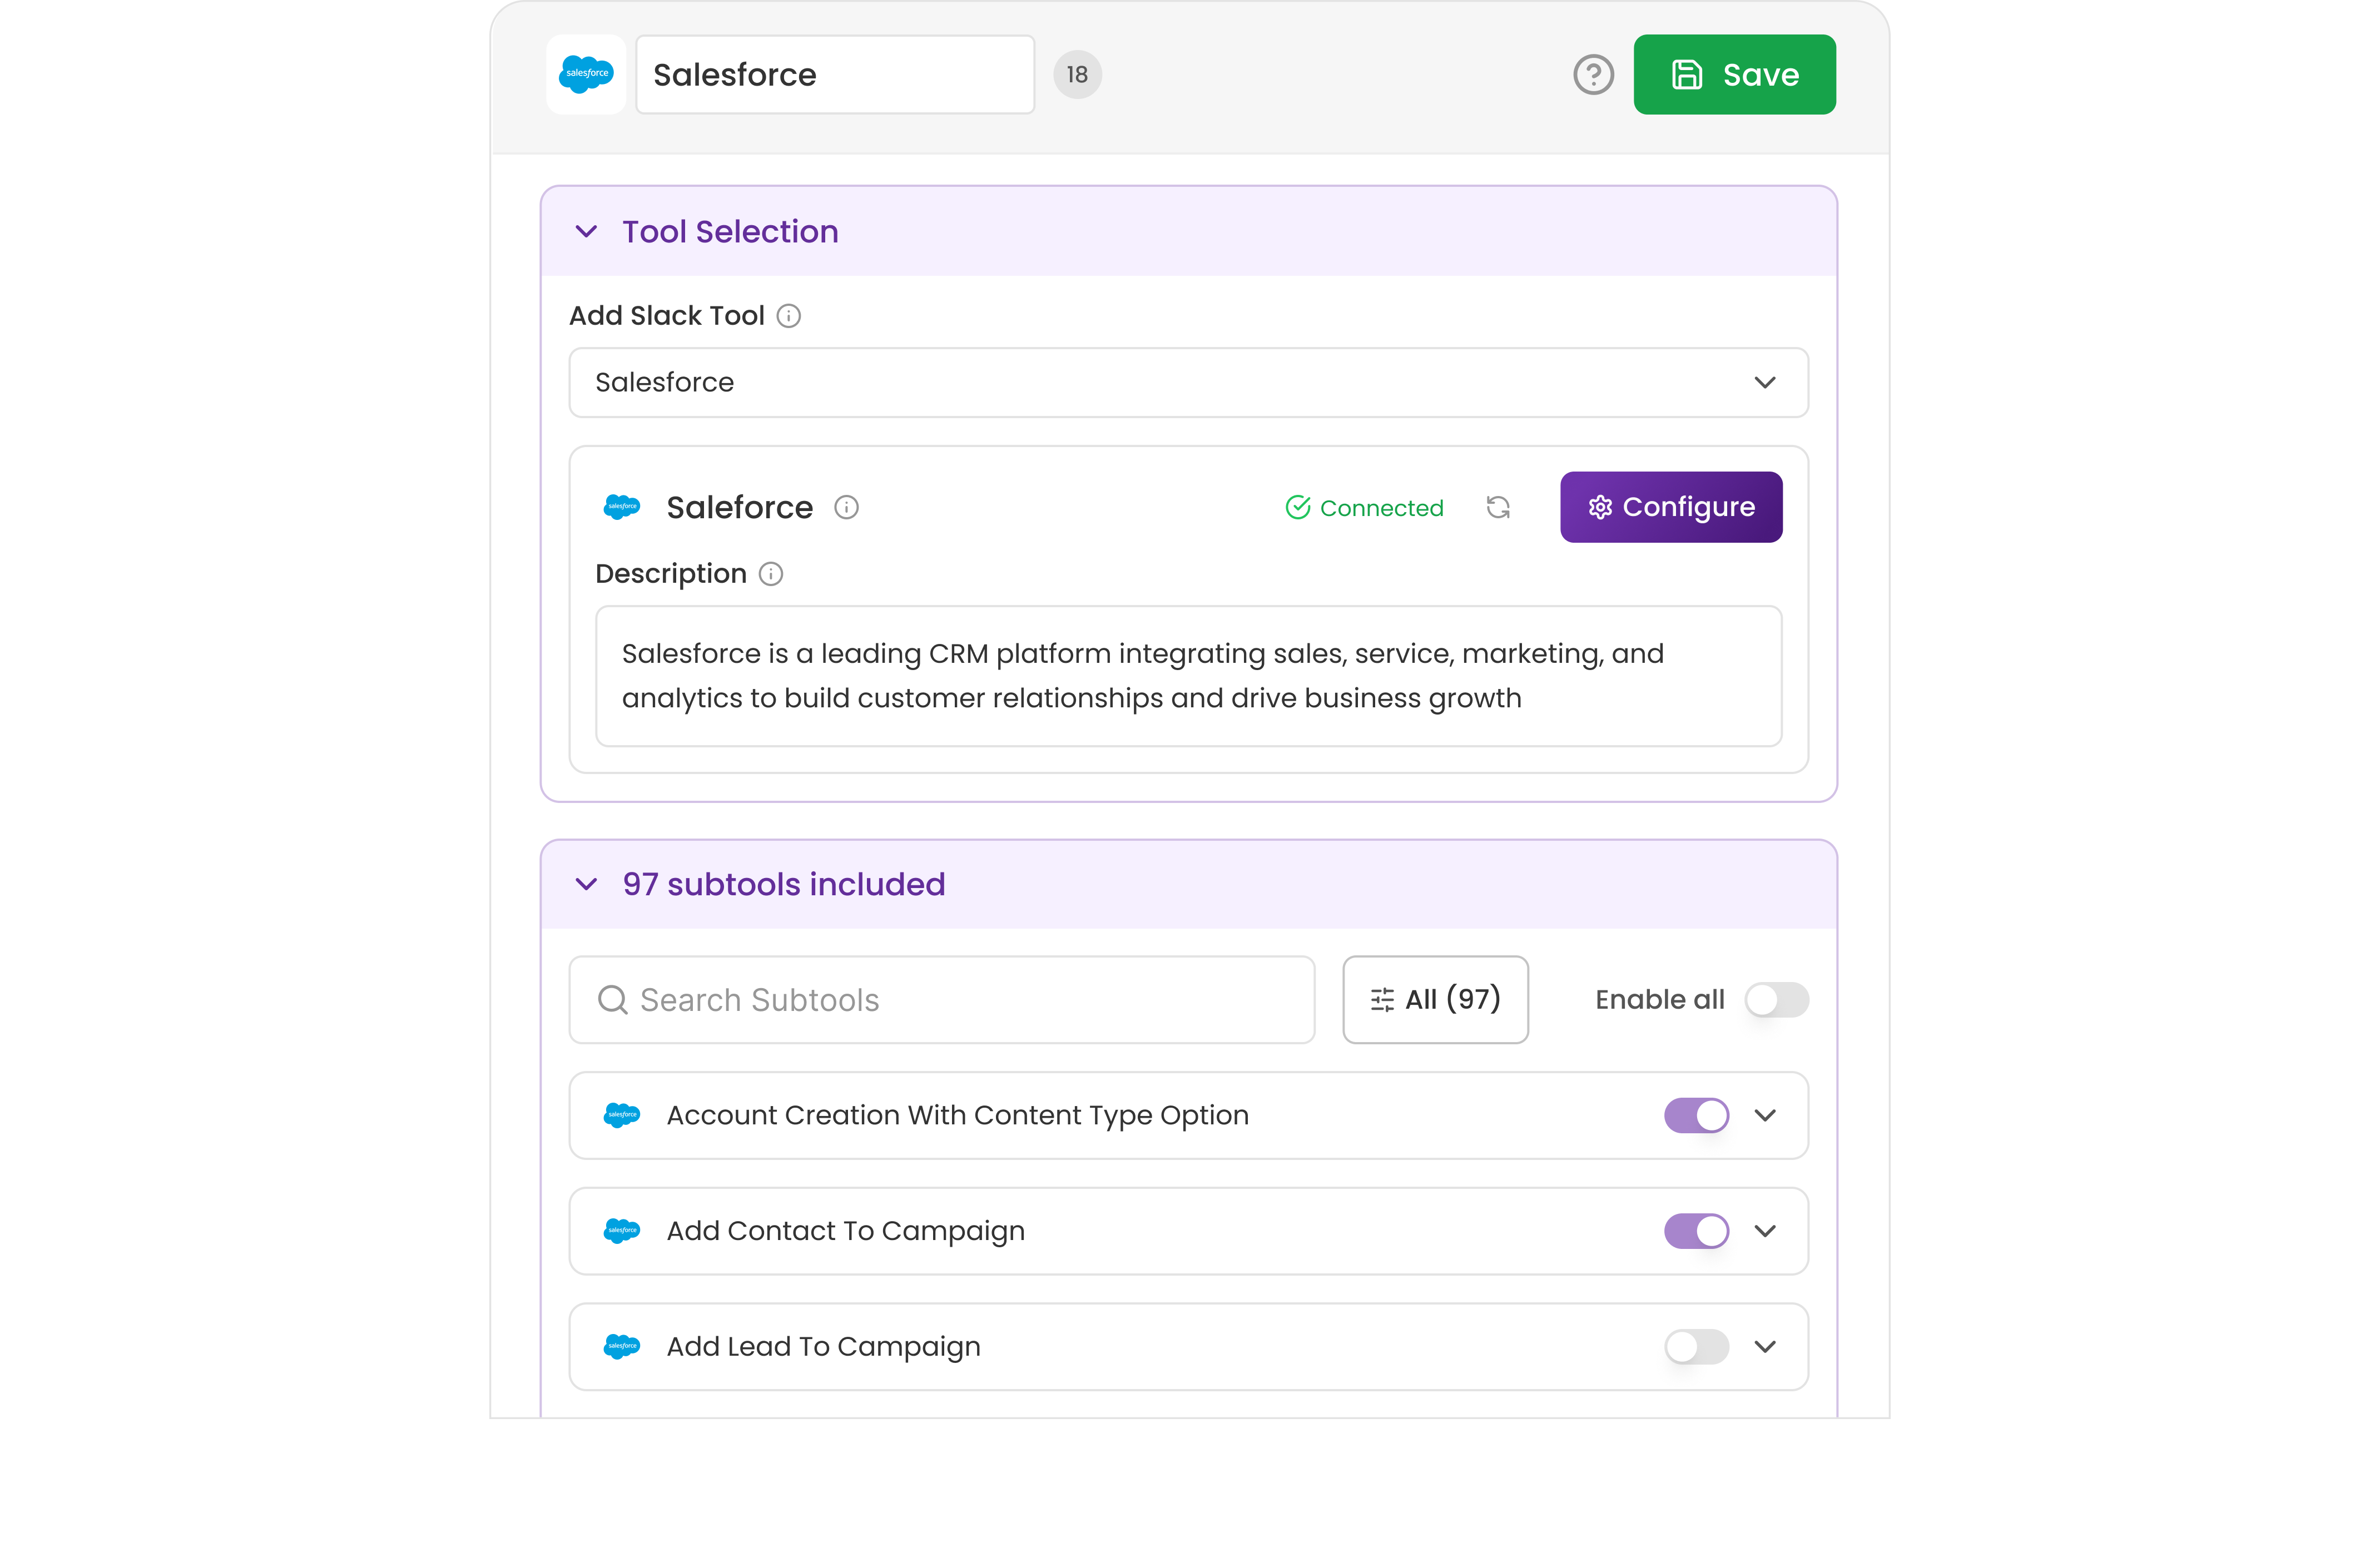Click info icon next to Saleforce title
2380x1557 pixels.
(x=846, y=508)
